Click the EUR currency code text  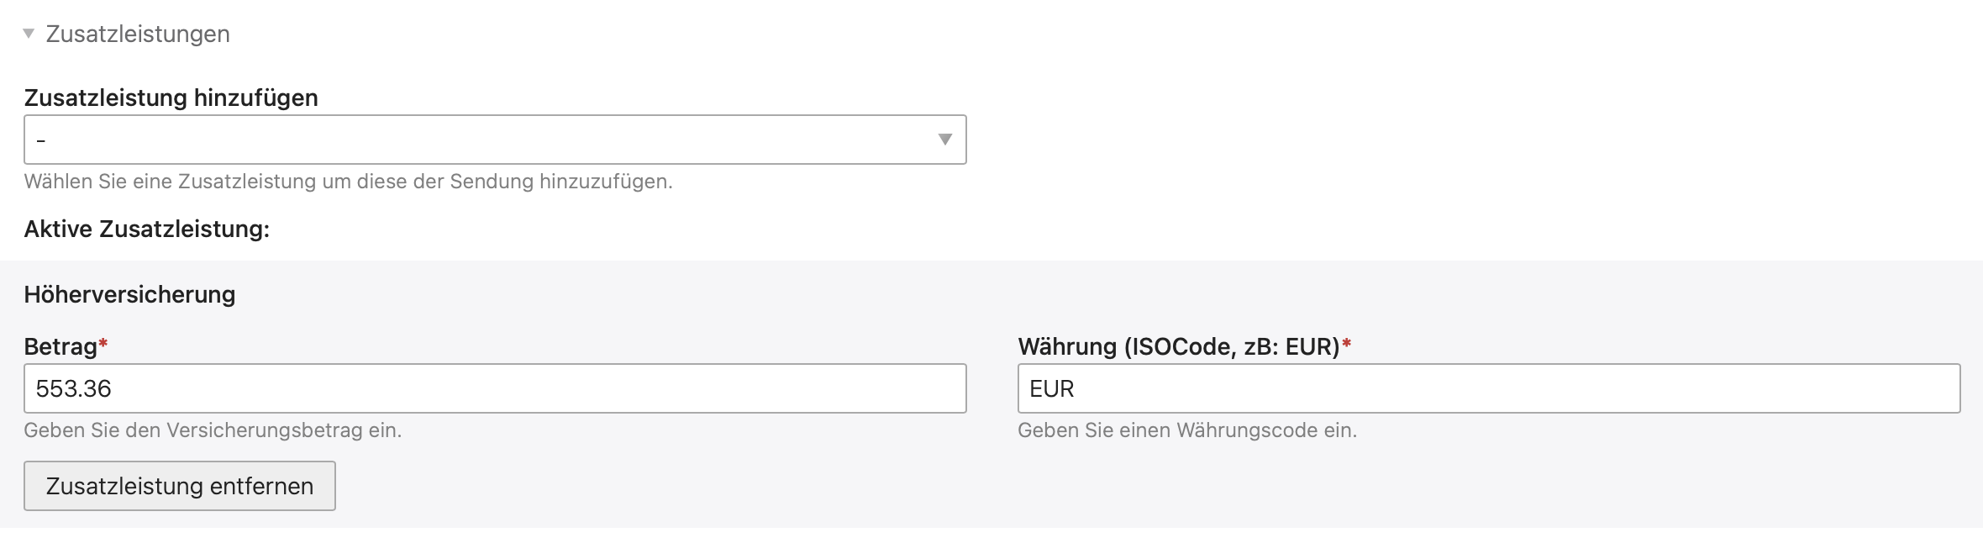(1052, 388)
